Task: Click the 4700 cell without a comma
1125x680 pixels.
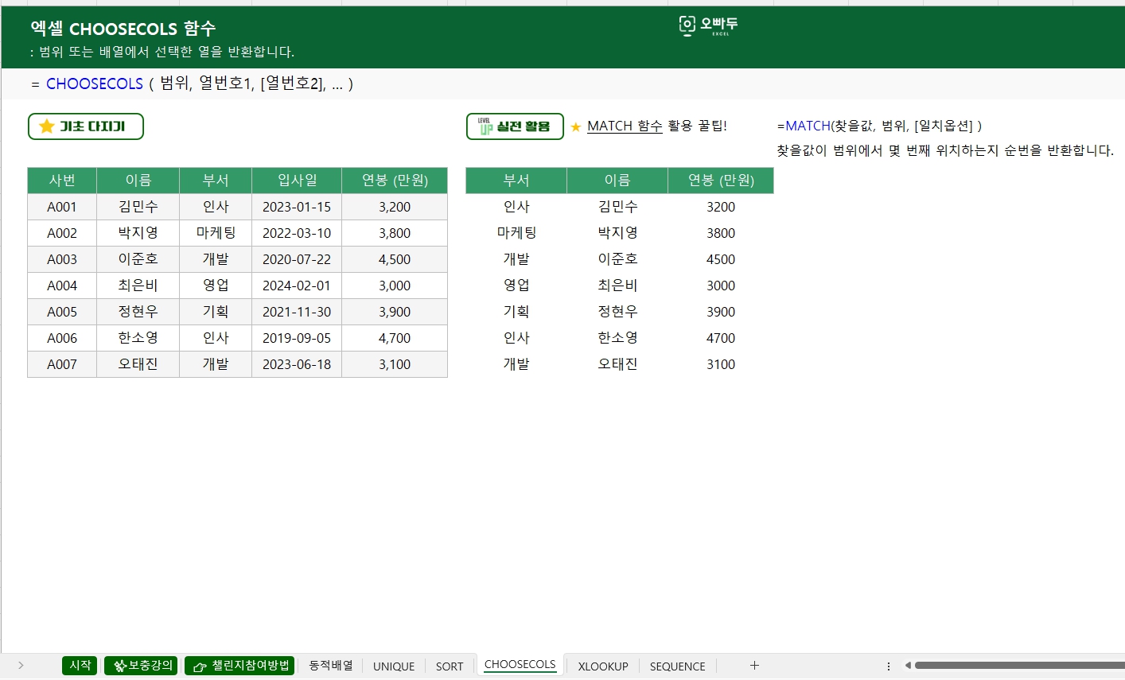Action: click(x=721, y=338)
